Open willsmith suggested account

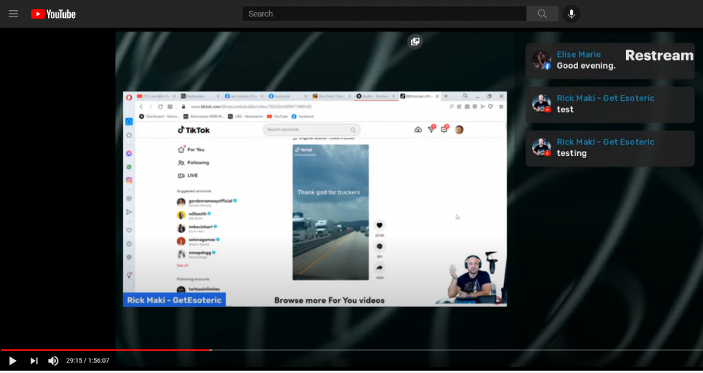tap(194, 215)
